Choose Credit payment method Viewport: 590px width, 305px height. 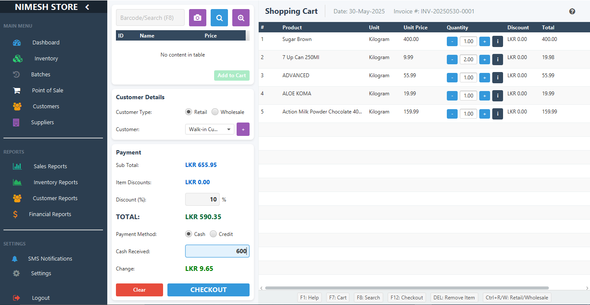click(x=213, y=234)
